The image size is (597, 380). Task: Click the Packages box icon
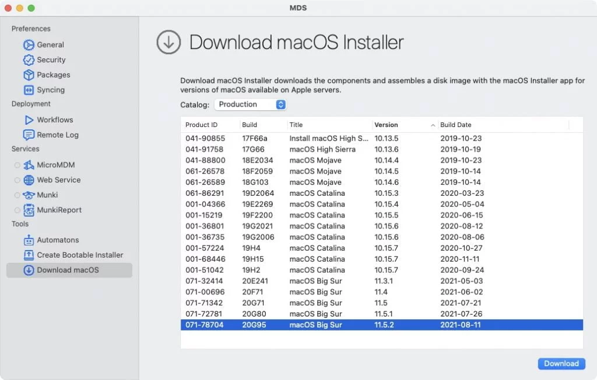29,75
